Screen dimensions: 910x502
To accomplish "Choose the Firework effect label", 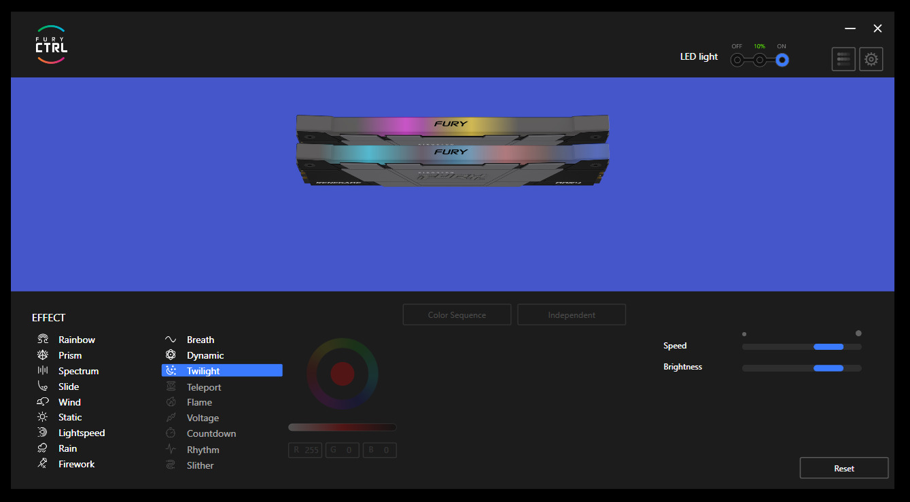I will click(x=77, y=464).
